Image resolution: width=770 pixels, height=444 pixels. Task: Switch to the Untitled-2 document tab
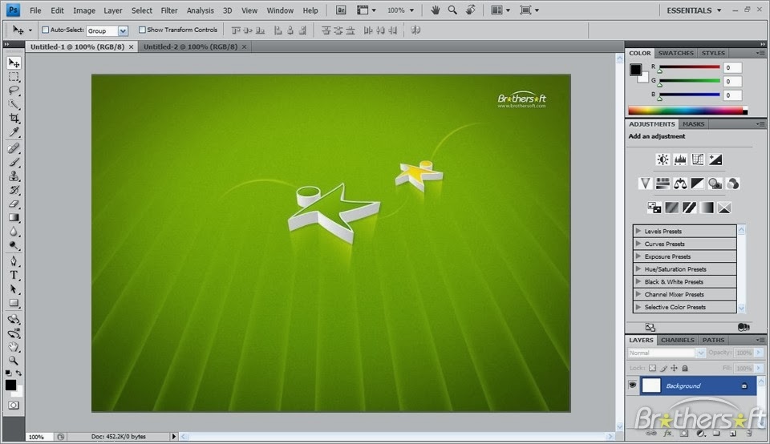point(191,46)
